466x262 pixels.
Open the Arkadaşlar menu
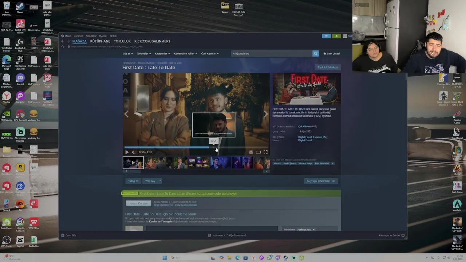pyautogui.click(x=91, y=36)
